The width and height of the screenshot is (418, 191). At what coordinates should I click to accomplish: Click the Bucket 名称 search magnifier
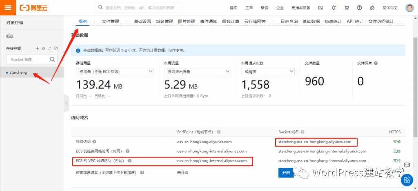(52, 59)
